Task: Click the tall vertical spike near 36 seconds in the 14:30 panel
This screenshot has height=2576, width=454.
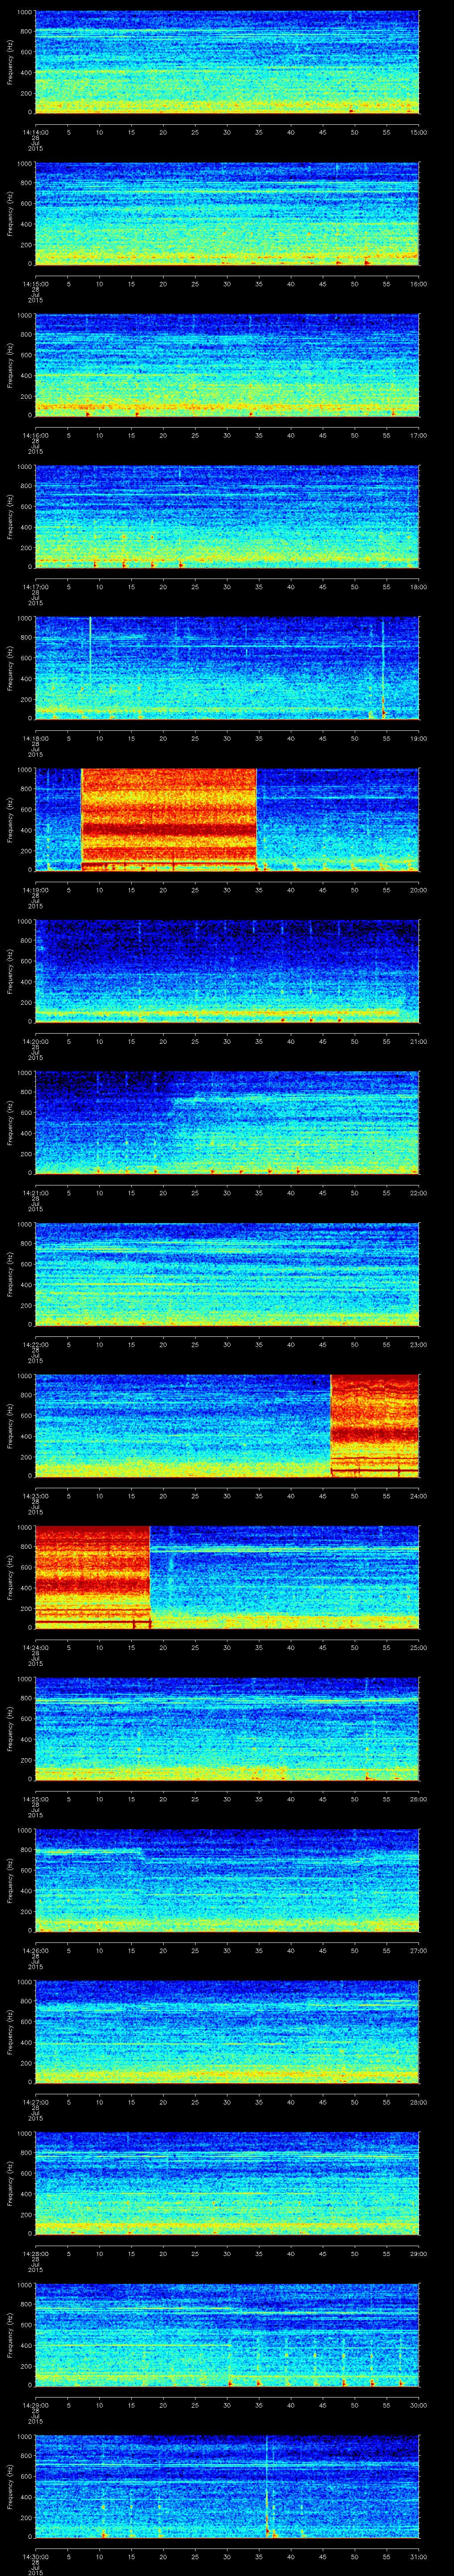Action: coord(267,2486)
